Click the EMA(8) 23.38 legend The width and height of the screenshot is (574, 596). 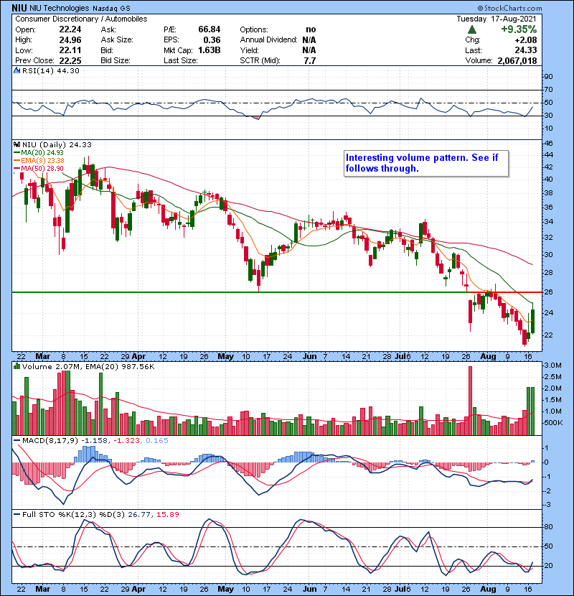[39, 161]
